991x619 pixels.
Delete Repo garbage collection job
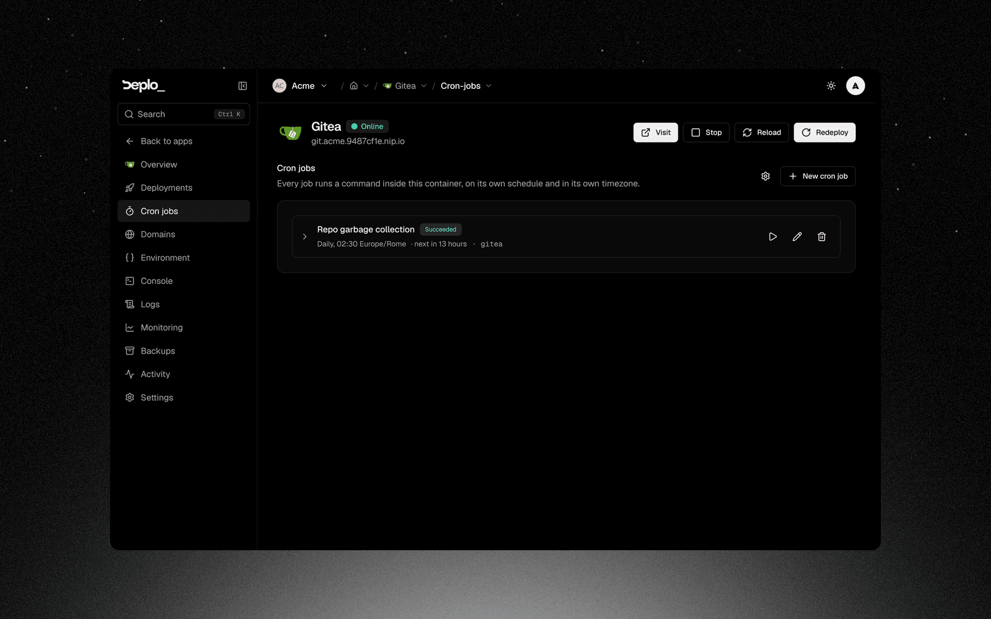point(822,237)
